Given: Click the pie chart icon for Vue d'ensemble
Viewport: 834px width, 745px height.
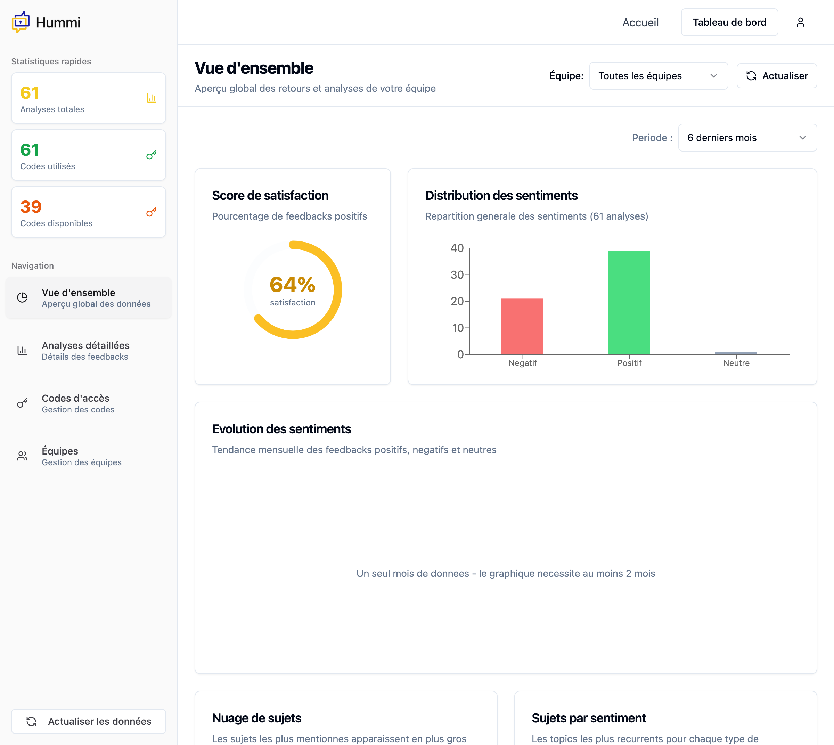Looking at the screenshot, I should click(x=23, y=297).
